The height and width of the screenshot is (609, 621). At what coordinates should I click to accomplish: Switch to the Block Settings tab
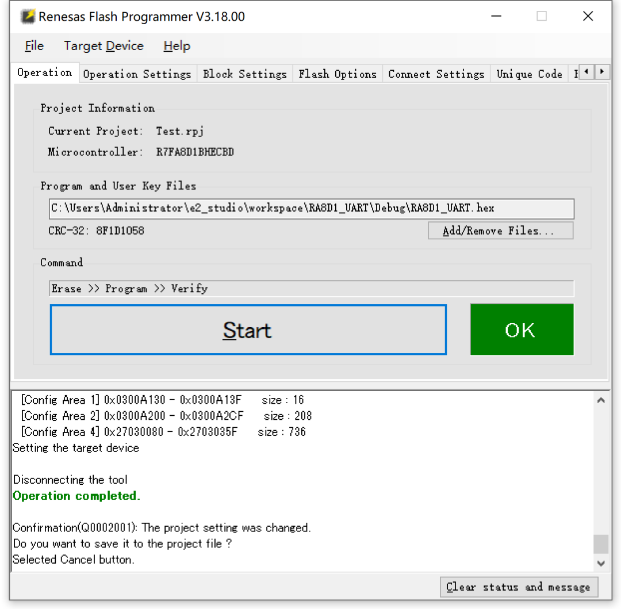[x=245, y=74]
